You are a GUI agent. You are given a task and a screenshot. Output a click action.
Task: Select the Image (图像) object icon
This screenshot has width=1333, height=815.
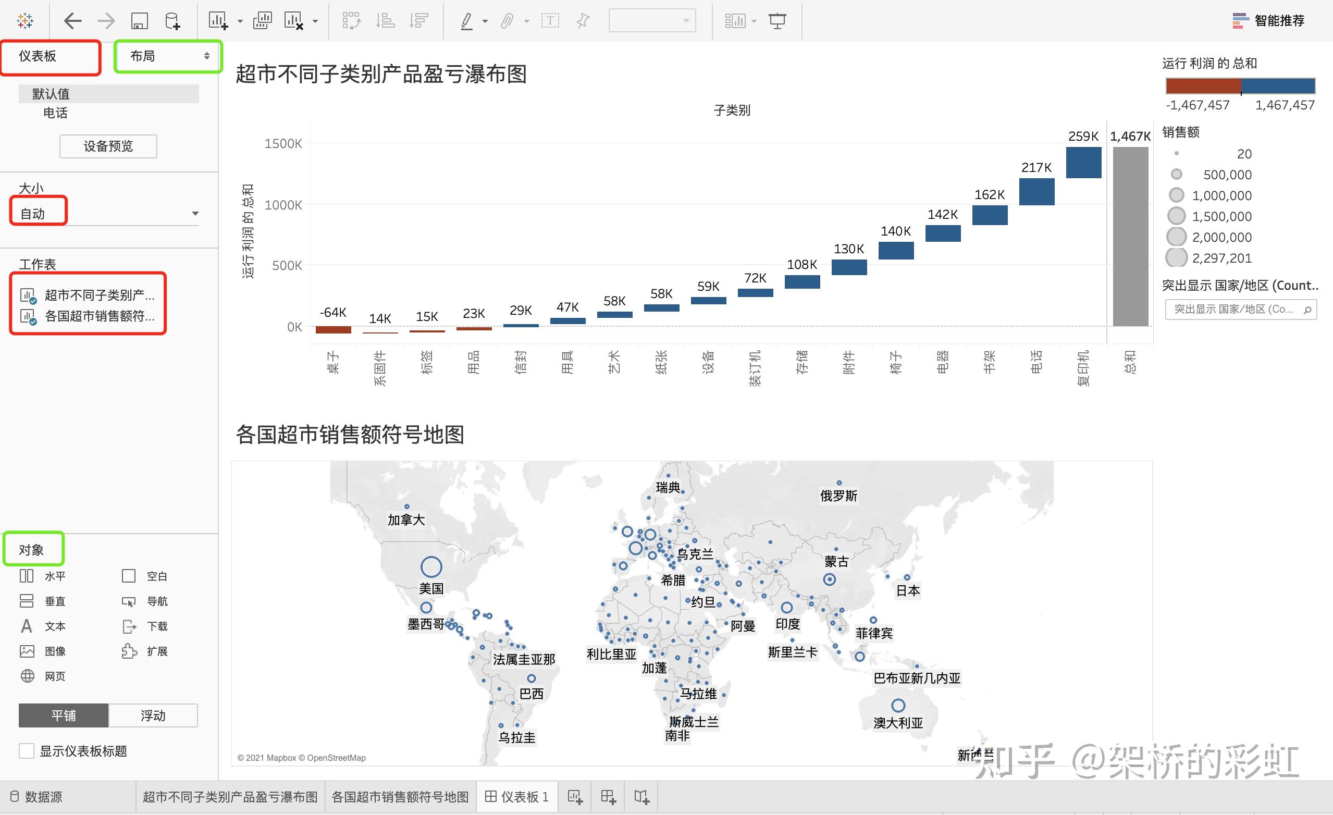[27, 651]
